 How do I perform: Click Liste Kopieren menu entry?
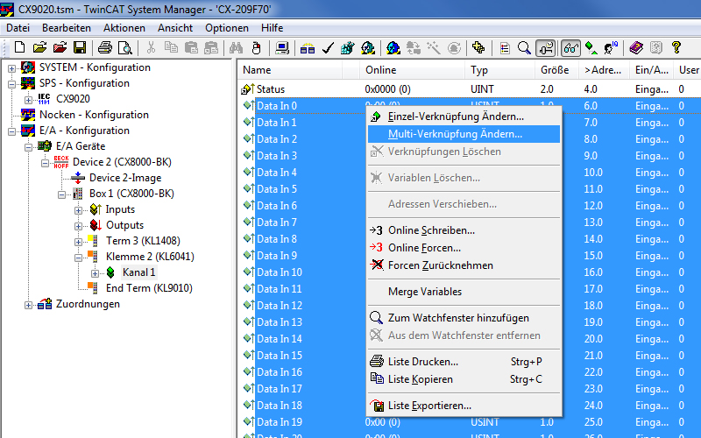pos(464,379)
